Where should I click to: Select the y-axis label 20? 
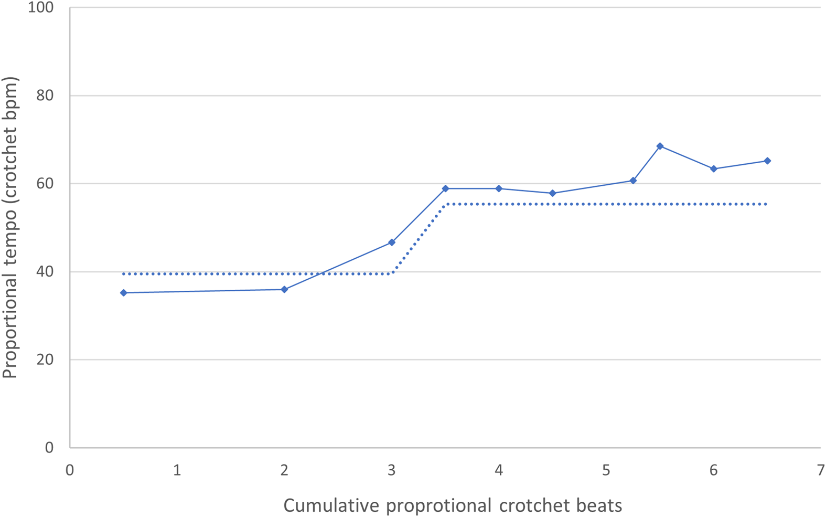(x=45, y=360)
